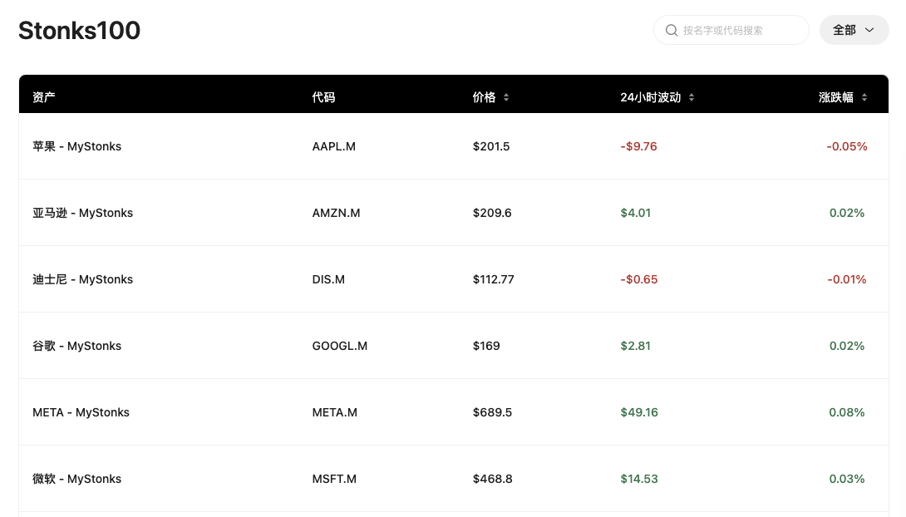Click the 资产 column header
906x517 pixels.
44,97
